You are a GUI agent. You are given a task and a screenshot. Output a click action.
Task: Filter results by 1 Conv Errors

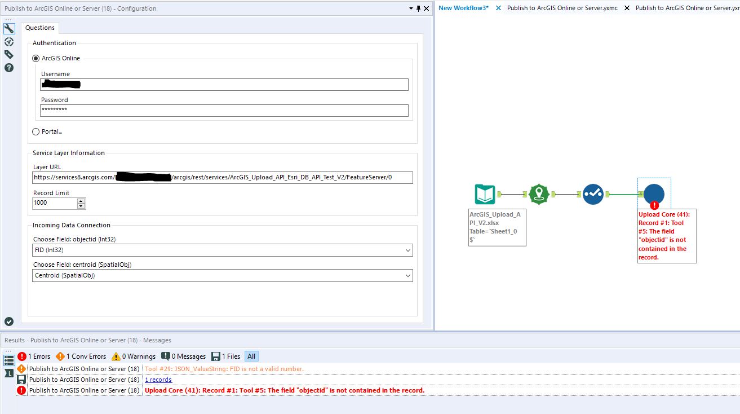[81, 356]
